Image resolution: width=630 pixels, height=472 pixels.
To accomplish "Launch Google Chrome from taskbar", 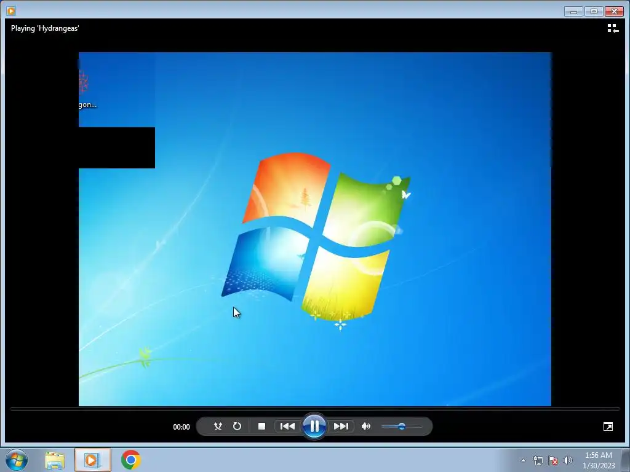I will click(x=130, y=460).
